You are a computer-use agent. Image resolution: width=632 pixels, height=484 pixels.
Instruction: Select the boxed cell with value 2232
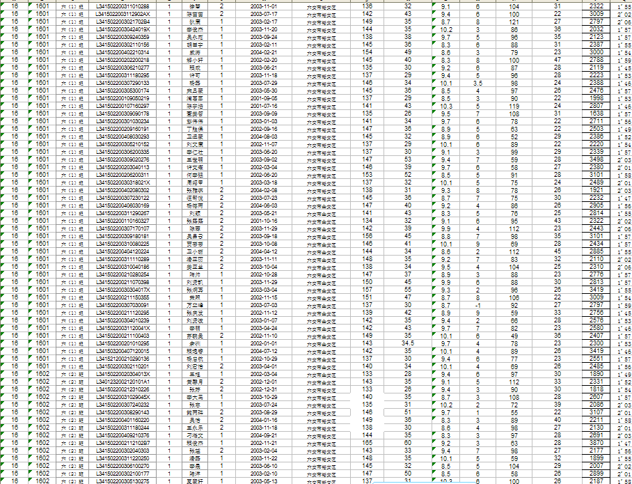596,198
